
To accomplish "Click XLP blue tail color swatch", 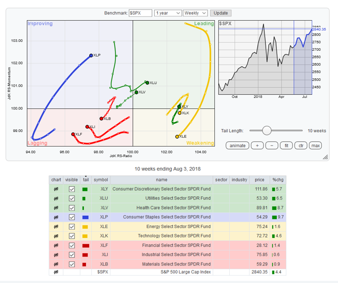I will pos(86,217).
